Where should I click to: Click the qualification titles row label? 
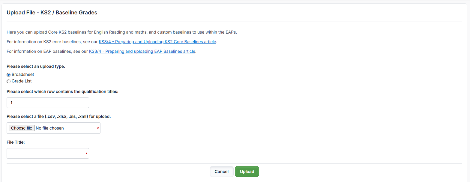click(x=62, y=91)
